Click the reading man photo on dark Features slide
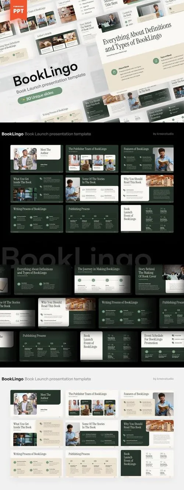Screen dimensions: 184x490 point(164,160)
